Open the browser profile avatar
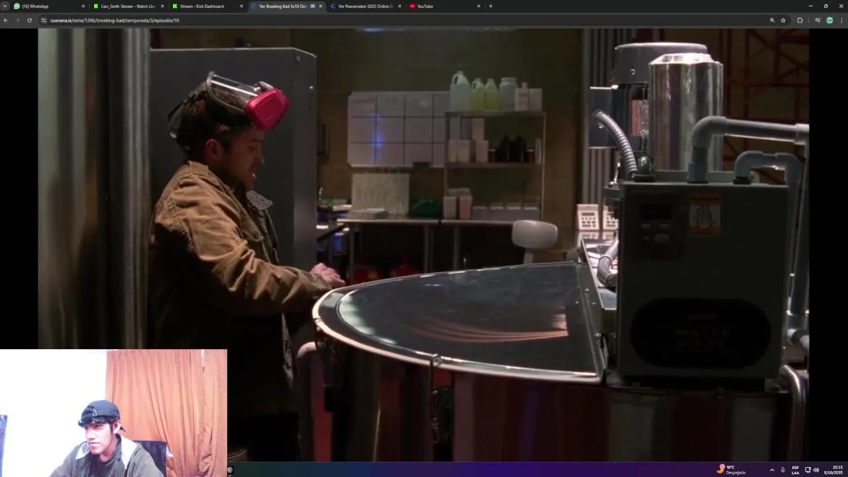 click(x=829, y=21)
